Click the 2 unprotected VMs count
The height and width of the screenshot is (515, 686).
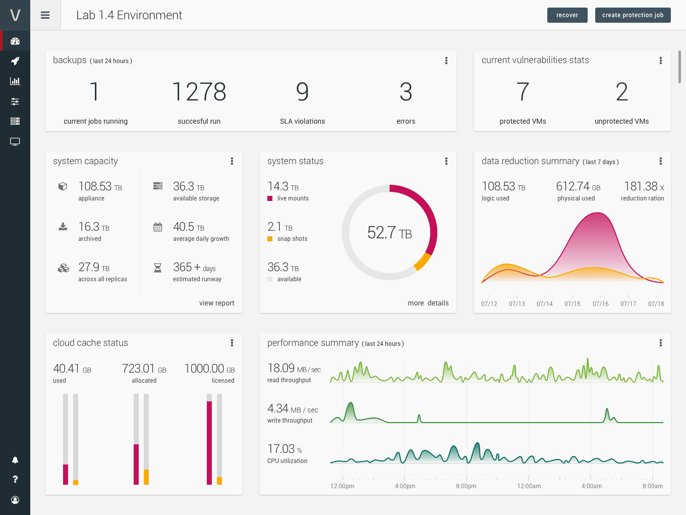(x=622, y=92)
